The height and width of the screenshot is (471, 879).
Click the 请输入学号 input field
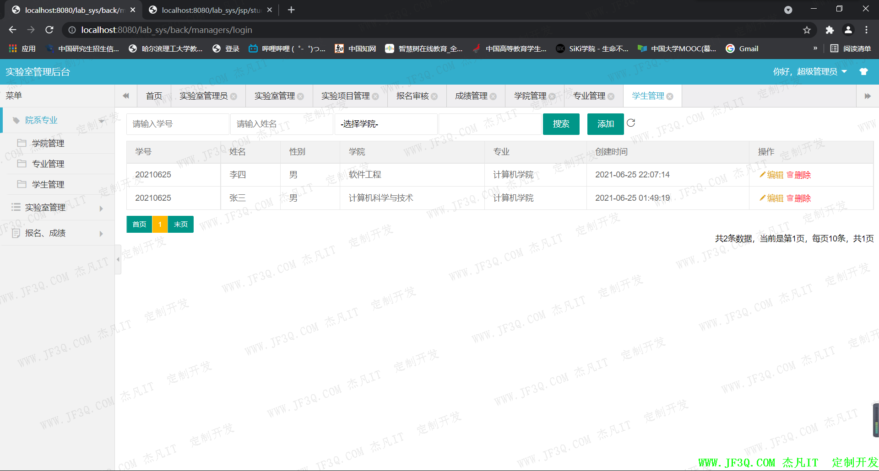pyautogui.click(x=178, y=124)
